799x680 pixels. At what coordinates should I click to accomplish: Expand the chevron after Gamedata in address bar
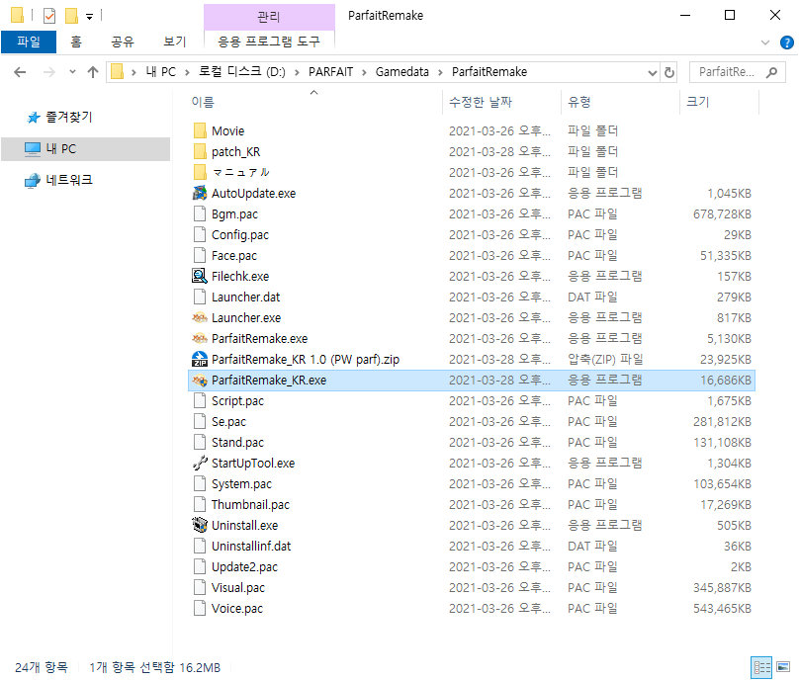pos(440,72)
